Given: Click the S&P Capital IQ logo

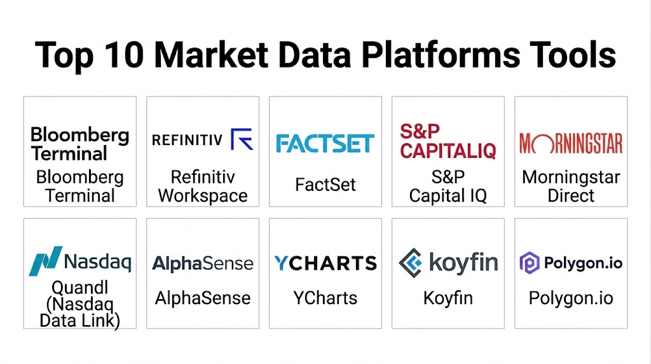Looking at the screenshot, I should [448, 141].
